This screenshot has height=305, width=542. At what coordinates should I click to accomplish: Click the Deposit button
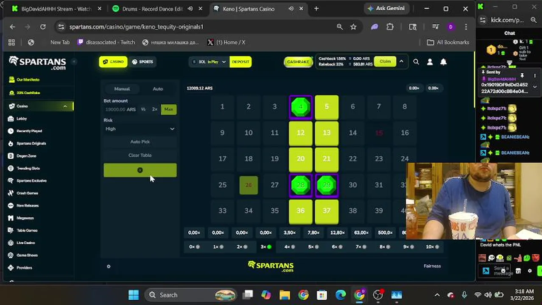240,62
